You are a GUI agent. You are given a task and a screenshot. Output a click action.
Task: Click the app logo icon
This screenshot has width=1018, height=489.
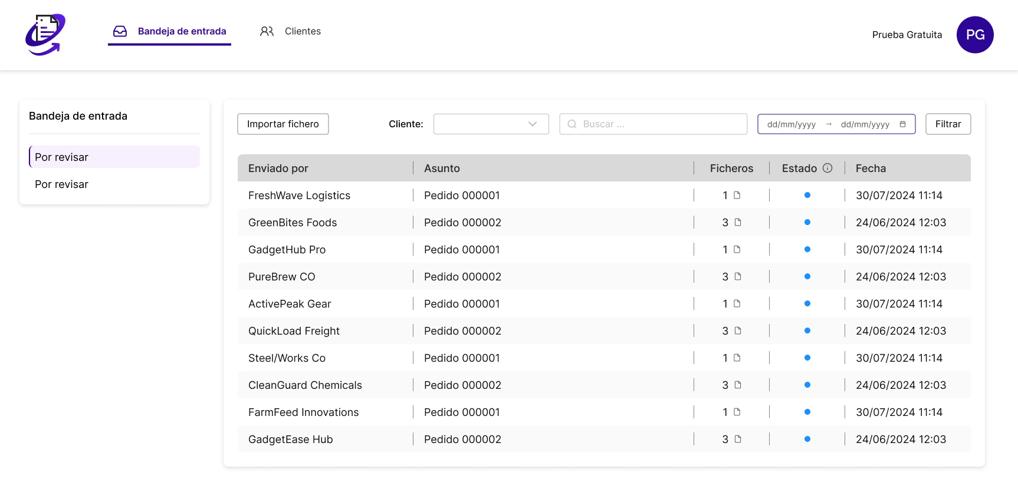[45, 35]
